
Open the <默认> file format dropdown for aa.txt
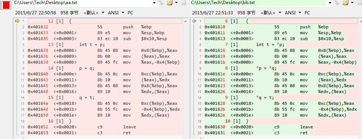[x=94, y=12]
